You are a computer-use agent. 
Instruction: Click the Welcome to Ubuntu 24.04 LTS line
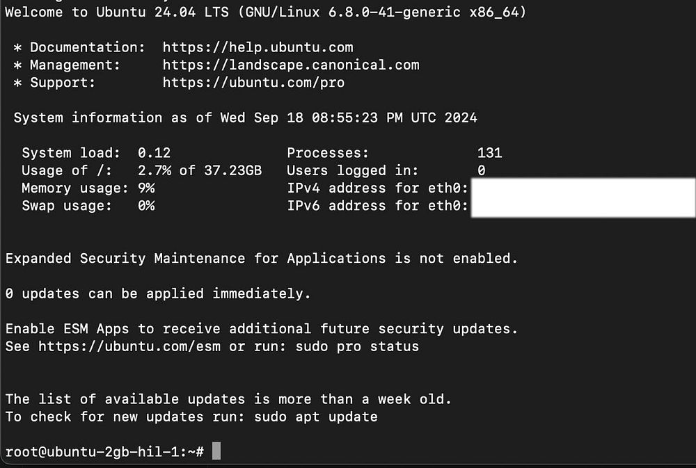(x=265, y=12)
